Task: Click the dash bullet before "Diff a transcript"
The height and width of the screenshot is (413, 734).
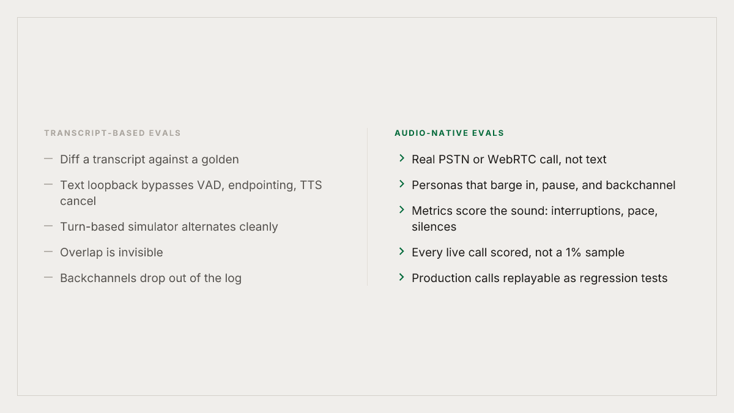Action: (48, 159)
